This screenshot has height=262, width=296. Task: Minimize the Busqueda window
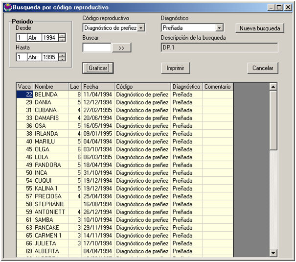tap(272, 7)
